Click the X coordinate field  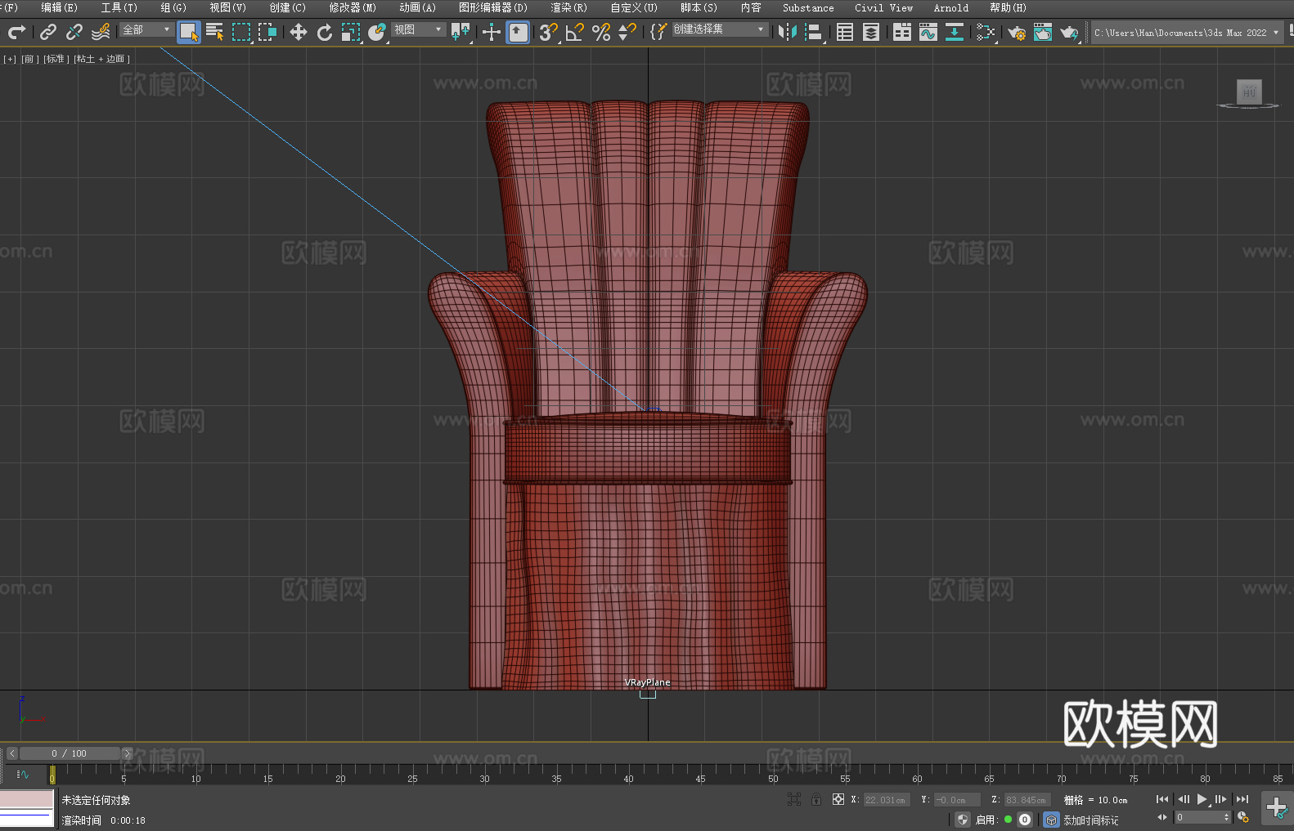tap(886, 800)
